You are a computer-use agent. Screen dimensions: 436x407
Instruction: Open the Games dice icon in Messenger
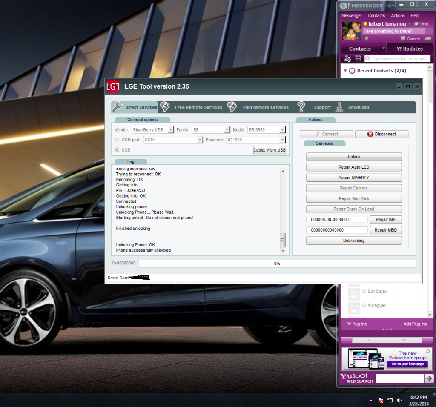(403, 39)
